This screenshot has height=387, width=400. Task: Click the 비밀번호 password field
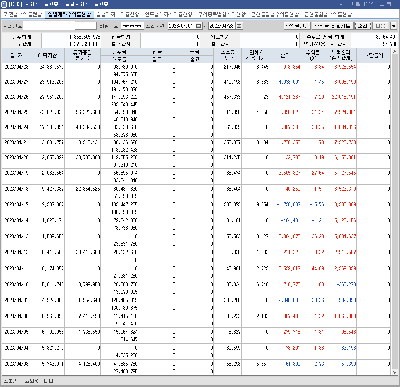coord(132,26)
